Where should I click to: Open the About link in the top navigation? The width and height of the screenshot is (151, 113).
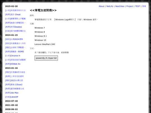[102, 6]
